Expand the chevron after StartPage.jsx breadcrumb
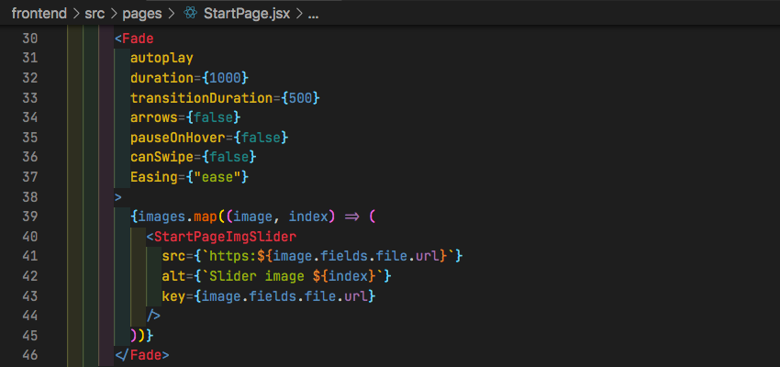The width and height of the screenshot is (780, 367). 299,14
